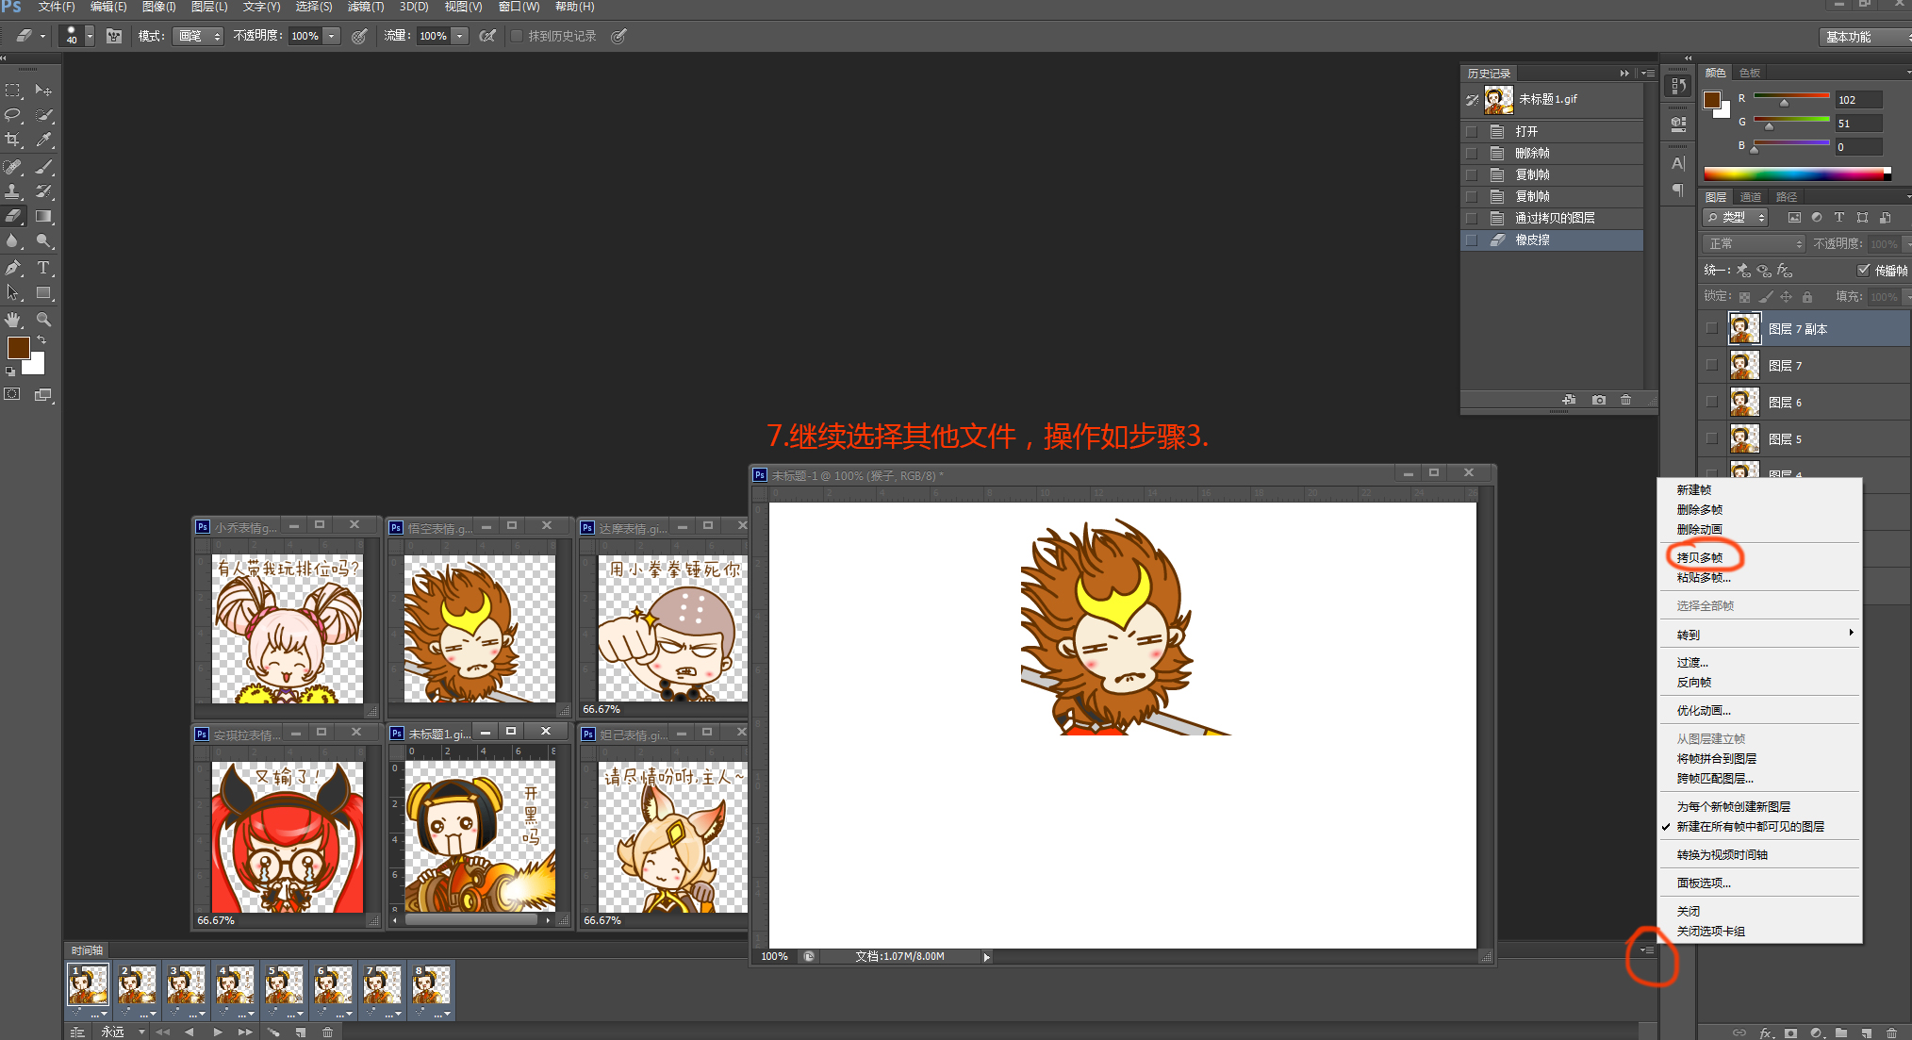Play the timeline animation
Image resolution: width=1912 pixels, height=1040 pixels.
(x=218, y=1032)
